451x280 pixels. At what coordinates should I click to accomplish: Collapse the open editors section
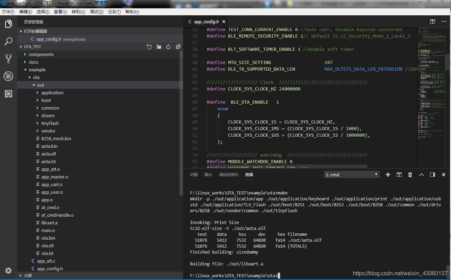[x=100, y=31]
